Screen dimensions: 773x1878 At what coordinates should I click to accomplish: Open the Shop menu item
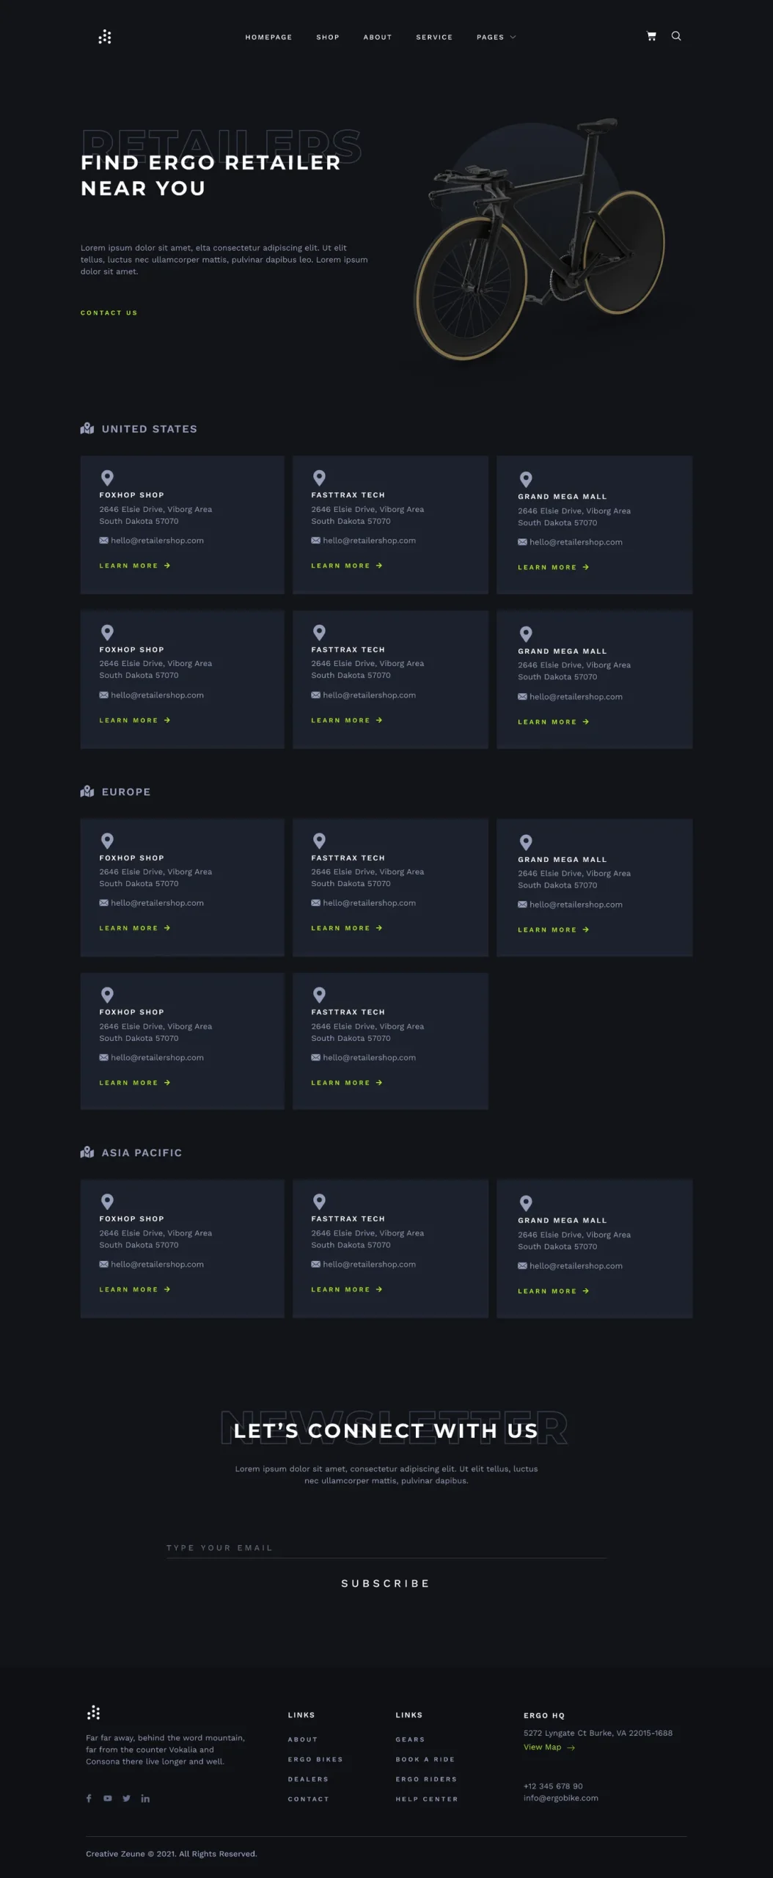[328, 37]
